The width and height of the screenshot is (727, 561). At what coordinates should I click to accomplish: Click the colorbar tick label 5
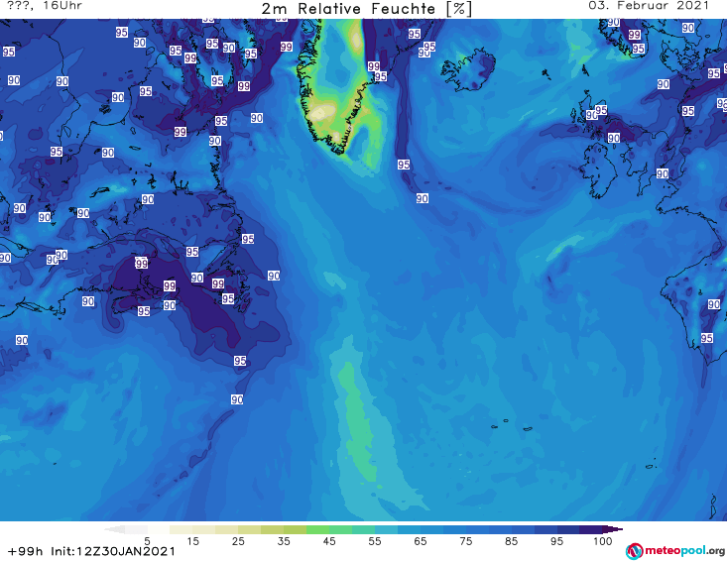click(x=147, y=541)
